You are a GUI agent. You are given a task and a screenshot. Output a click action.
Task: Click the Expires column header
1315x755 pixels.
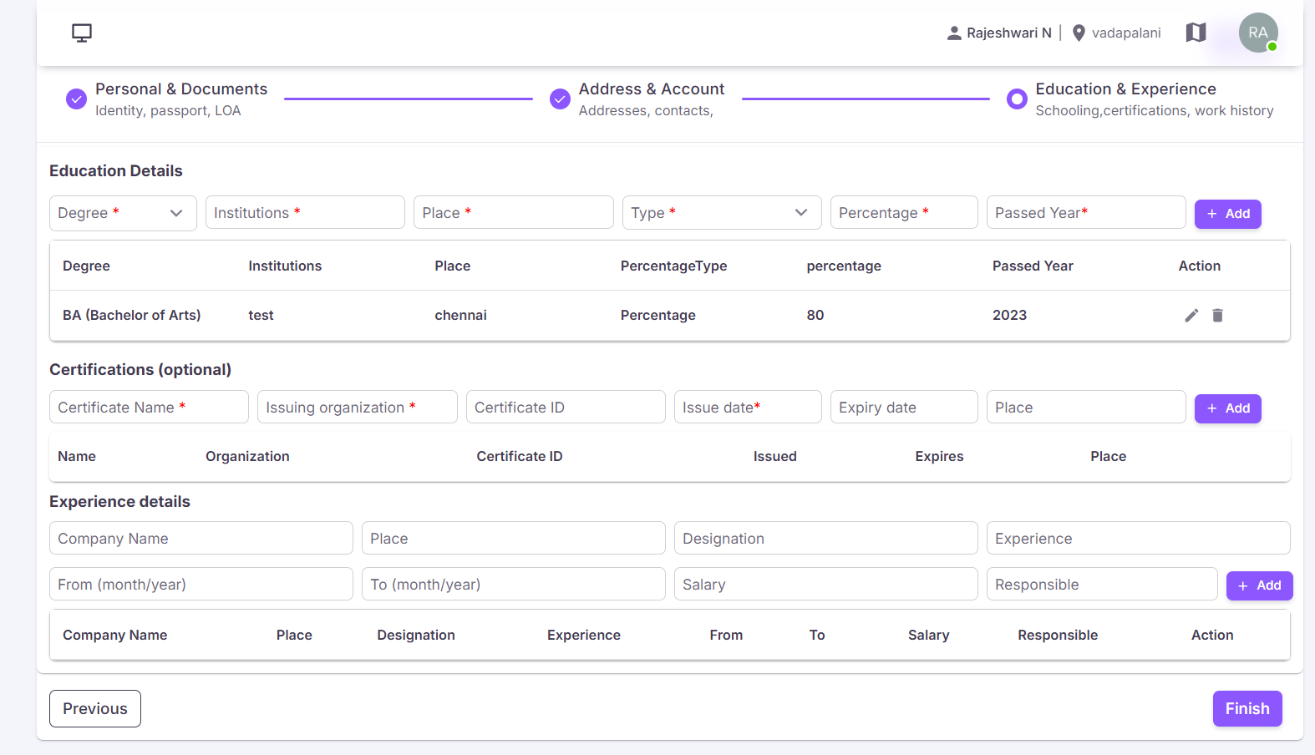[x=939, y=456]
